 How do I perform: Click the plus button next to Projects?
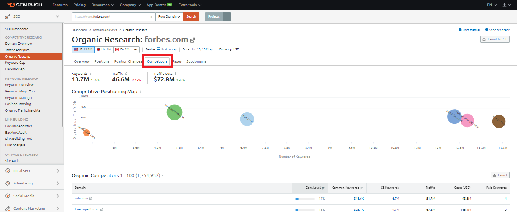(x=227, y=16)
